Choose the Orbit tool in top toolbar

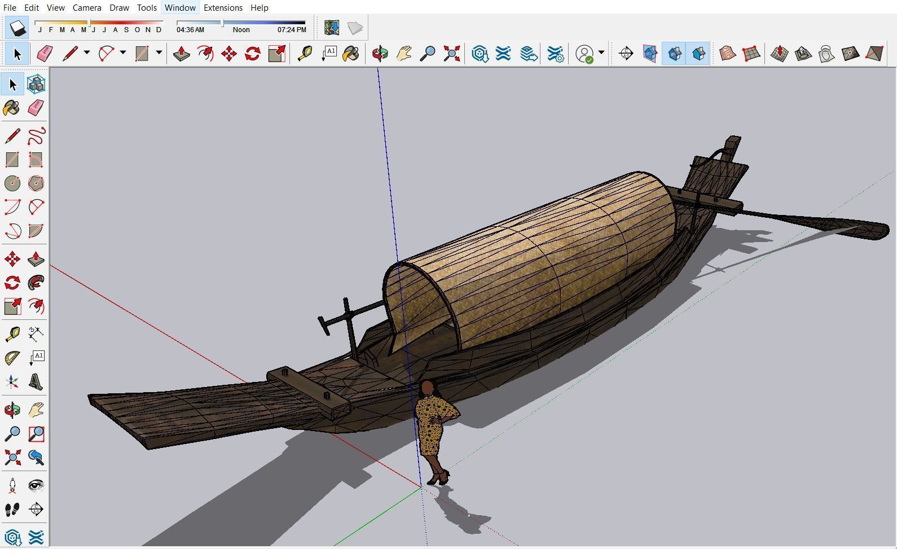[x=380, y=54]
